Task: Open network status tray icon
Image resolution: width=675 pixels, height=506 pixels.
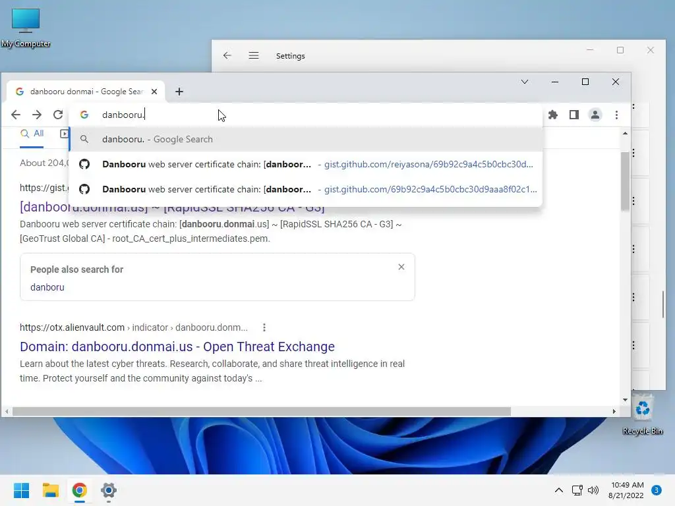Action: [x=577, y=490]
